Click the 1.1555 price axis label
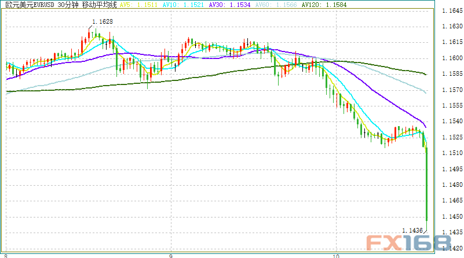The height and width of the screenshot is (258, 464). pyautogui.click(x=452, y=105)
